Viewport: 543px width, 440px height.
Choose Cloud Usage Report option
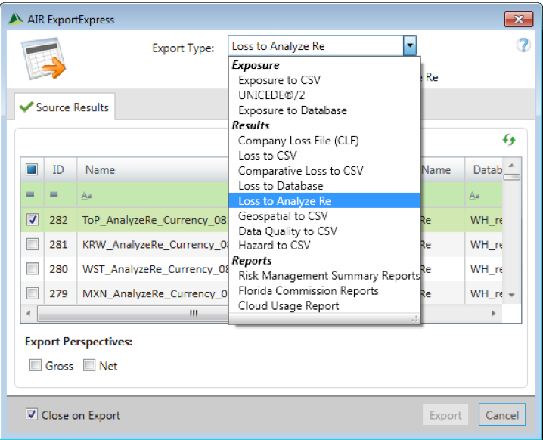click(288, 306)
